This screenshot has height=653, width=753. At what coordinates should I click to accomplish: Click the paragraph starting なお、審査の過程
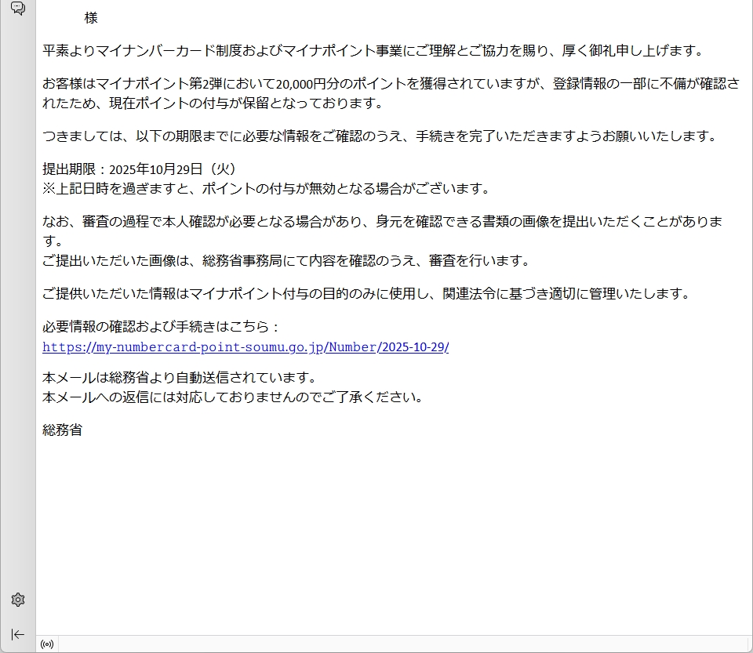(x=382, y=222)
